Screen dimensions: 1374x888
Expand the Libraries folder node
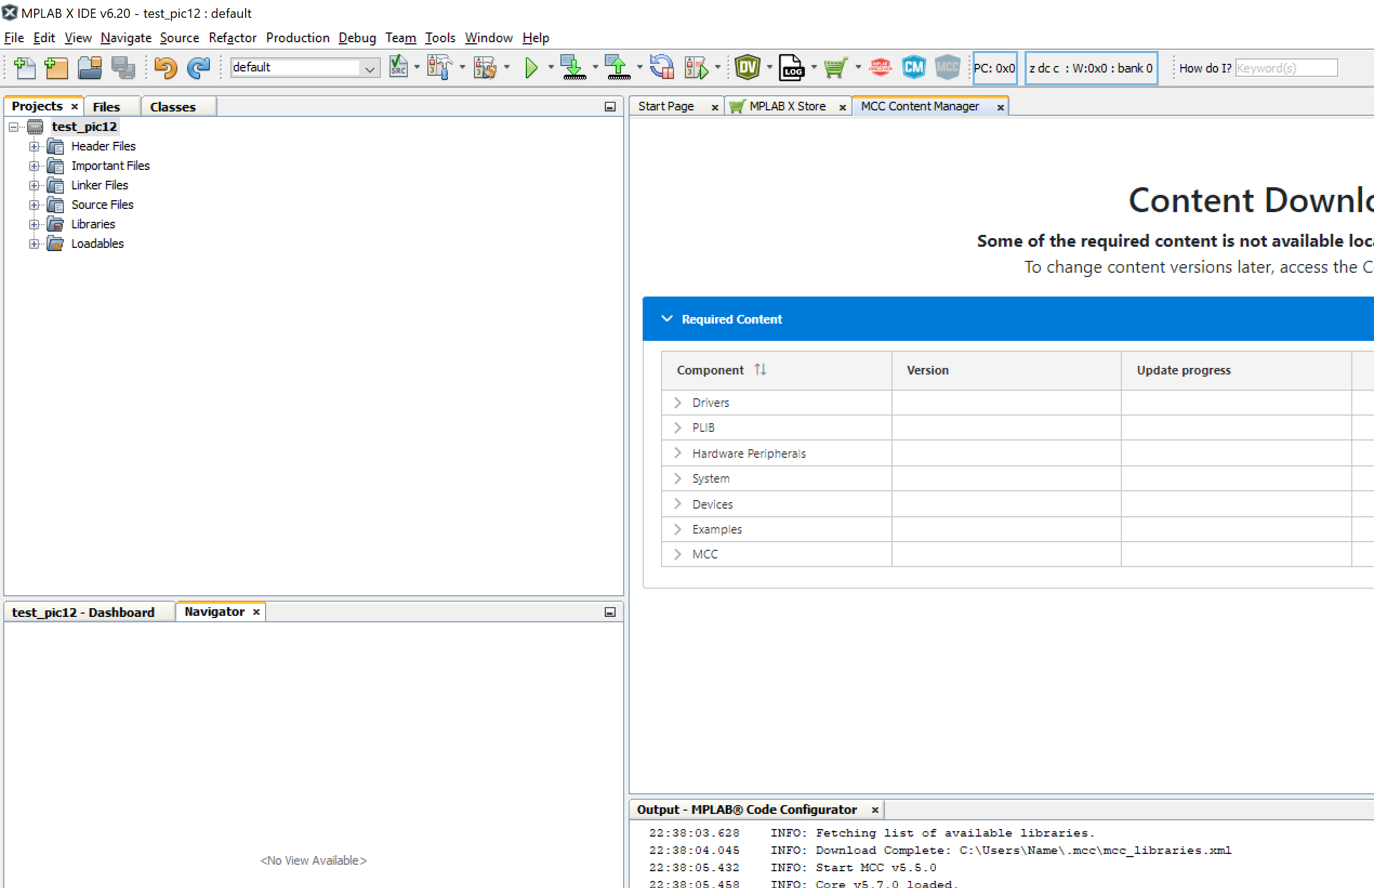click(34, 225)
